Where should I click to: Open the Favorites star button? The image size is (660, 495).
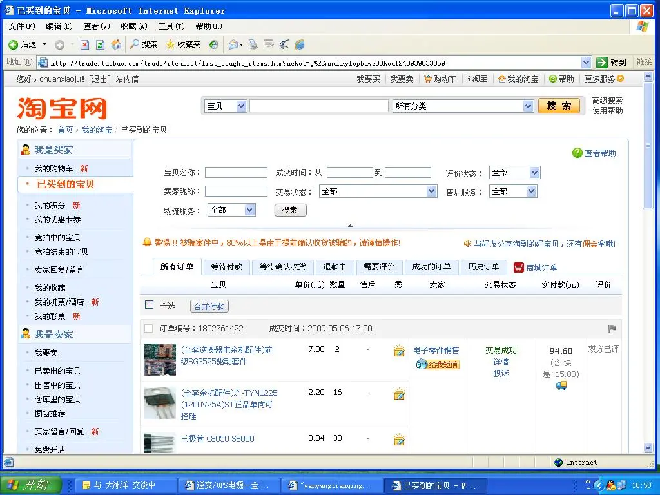(x=183, y=44)
